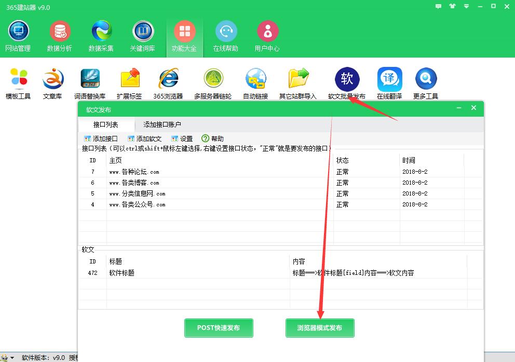Click the 时间 column header
515x362 pixels.
pos(409,160)
